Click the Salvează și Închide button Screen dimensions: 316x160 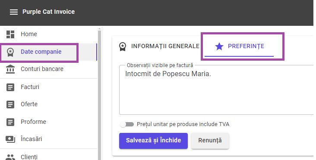click(x=153, y=141)
